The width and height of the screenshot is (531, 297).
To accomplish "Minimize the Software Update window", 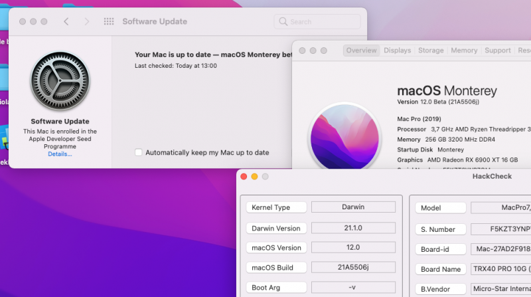I will 33,22.
